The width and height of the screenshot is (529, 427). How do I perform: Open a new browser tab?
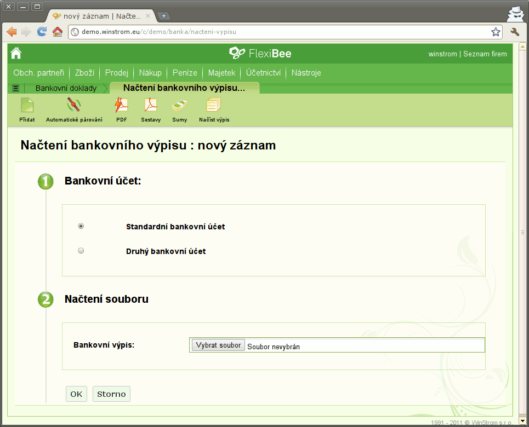click(163, 15)
